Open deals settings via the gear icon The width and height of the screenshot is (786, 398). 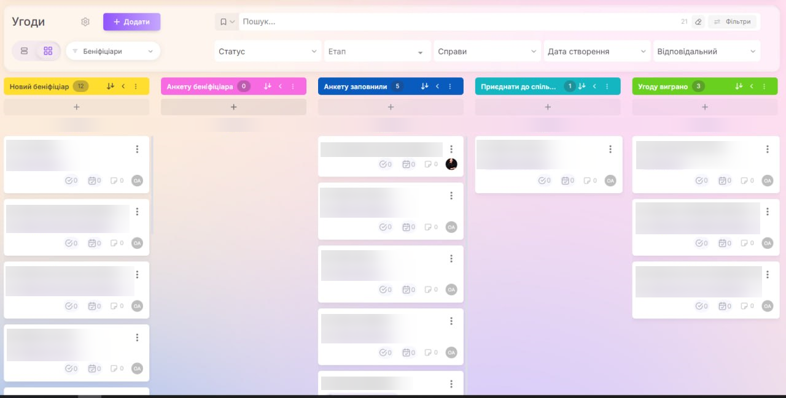[x=85, y=22]
